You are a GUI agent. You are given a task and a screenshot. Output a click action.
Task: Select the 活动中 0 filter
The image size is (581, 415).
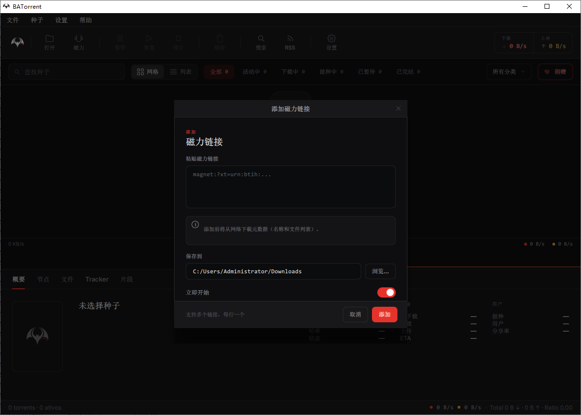tap(255, 72)
